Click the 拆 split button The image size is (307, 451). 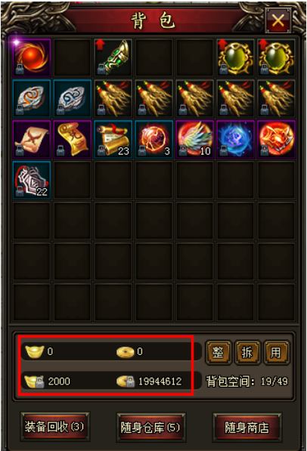pos(247,352)
